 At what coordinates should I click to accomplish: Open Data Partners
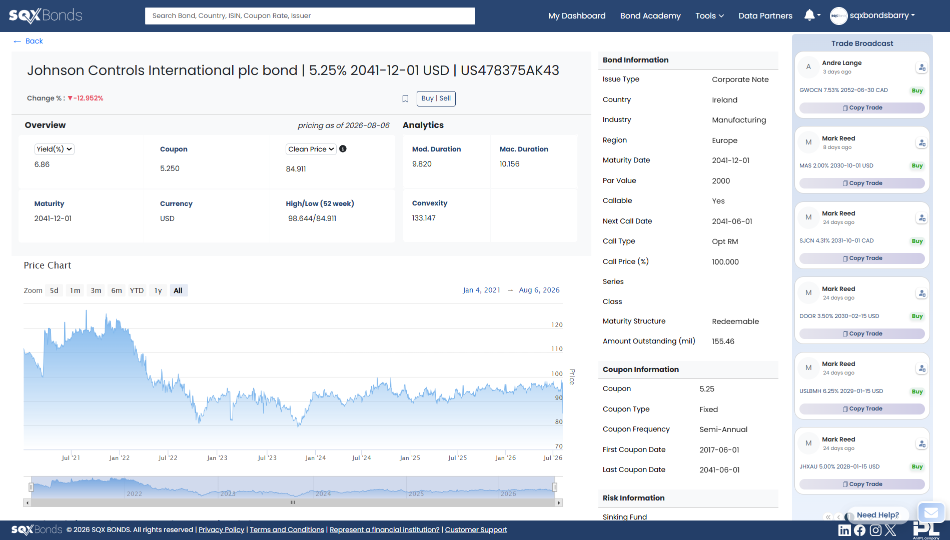coord(765,16)
